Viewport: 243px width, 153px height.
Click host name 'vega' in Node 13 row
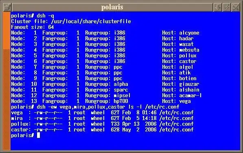pyautogui.click(x=185, y=101)
